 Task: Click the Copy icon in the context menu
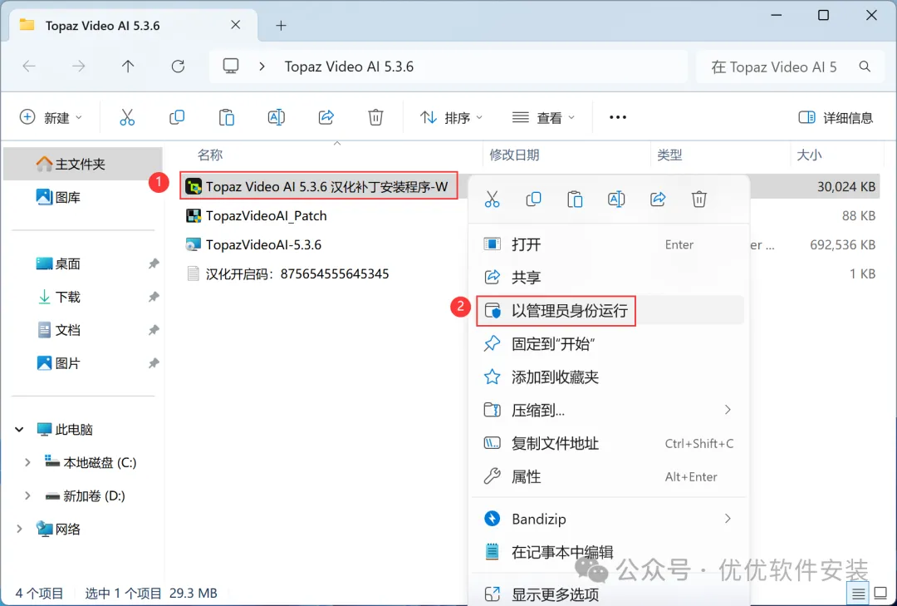click(x=533, y=200)
